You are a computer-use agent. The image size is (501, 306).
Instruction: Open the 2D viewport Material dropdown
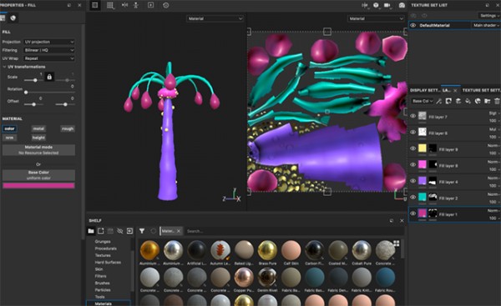point(376,18)
